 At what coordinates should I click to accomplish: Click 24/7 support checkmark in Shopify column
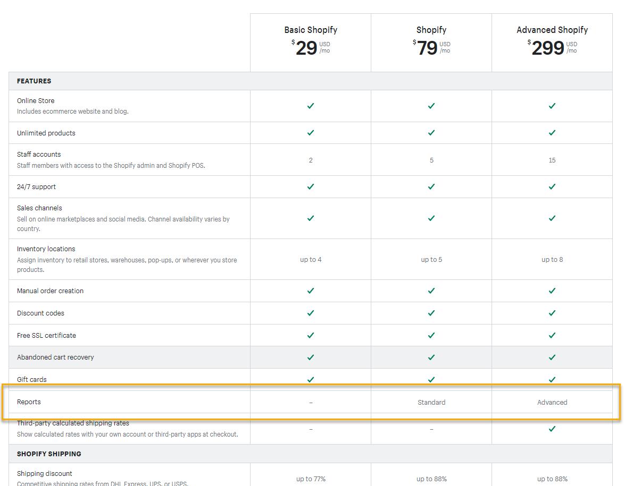(x=431, y=186)
